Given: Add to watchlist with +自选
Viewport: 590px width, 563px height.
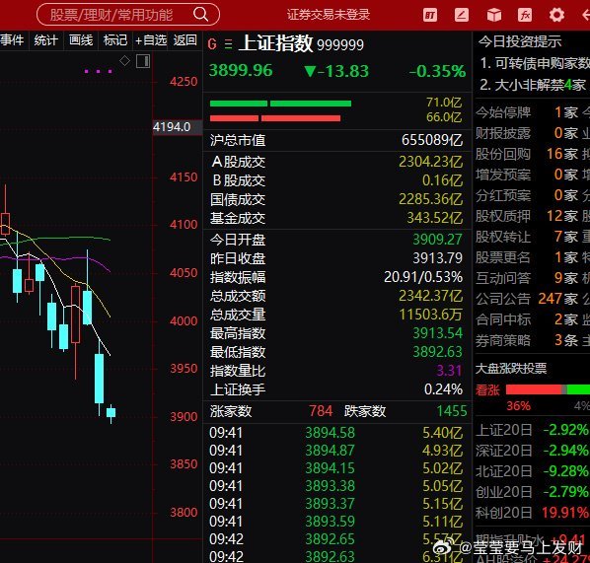Looking at the screenshot, I should pos(151,39).
